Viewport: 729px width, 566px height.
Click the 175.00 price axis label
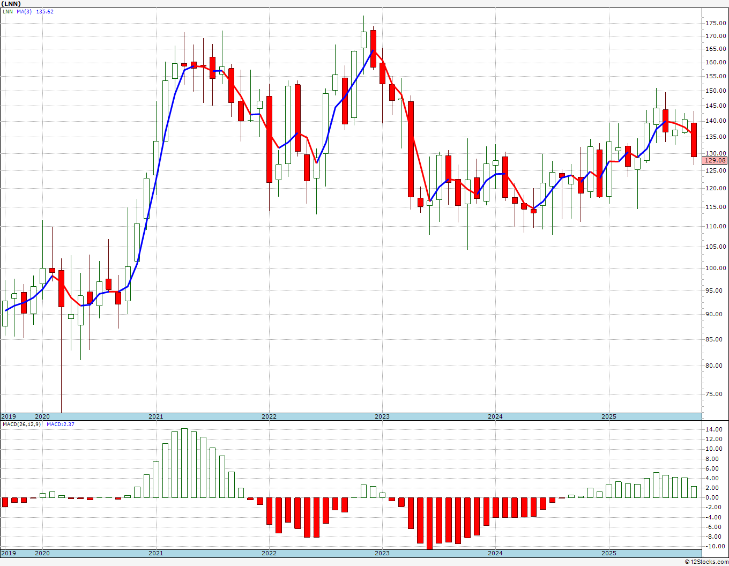pyautogui.click(x=716, y=24)
